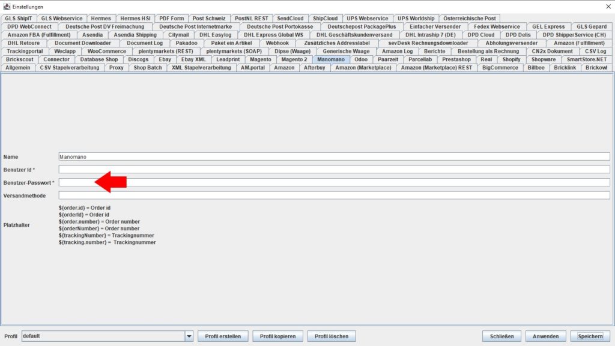Click the Name input field
This screenshot has height=346, width=615.
334,157
